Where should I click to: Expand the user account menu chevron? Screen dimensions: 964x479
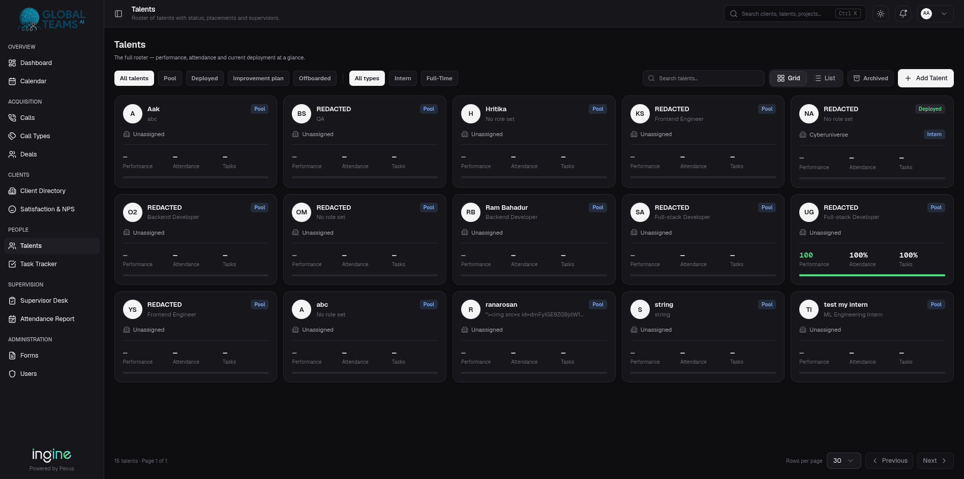[944, 14]
